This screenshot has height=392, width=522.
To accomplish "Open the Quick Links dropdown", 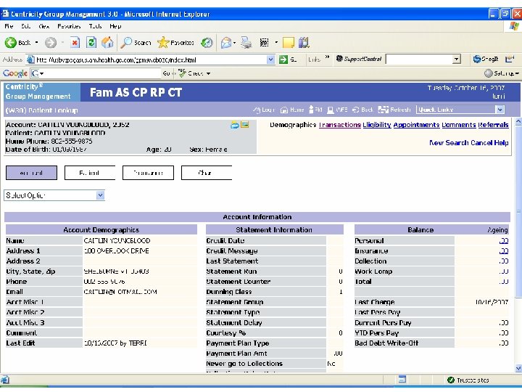I will [500, 110].
